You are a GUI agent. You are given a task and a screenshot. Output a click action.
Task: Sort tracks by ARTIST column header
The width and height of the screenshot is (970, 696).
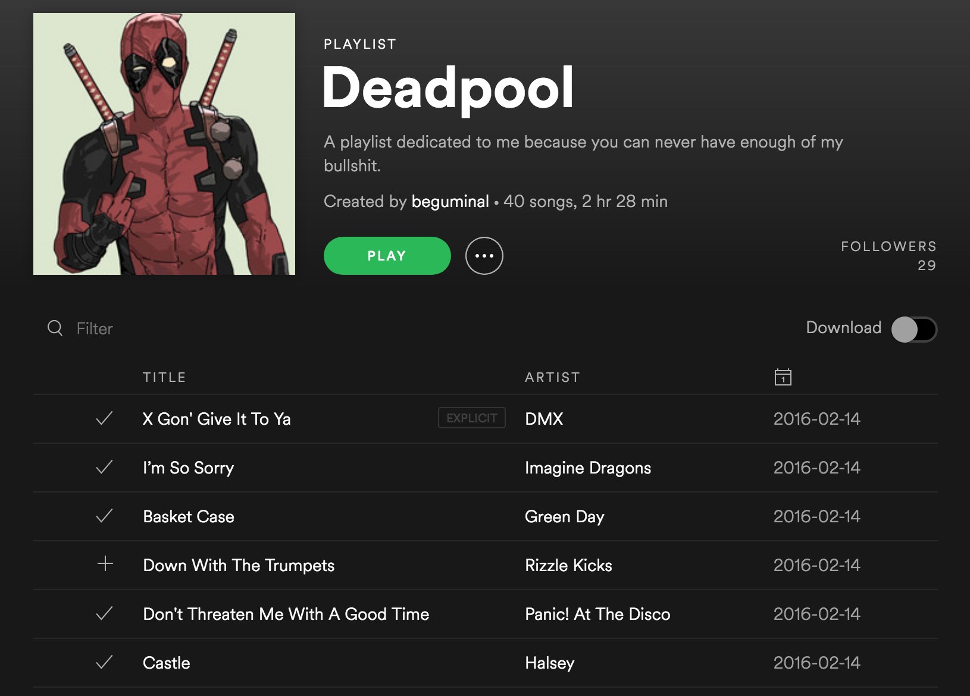tap(552, 377)
